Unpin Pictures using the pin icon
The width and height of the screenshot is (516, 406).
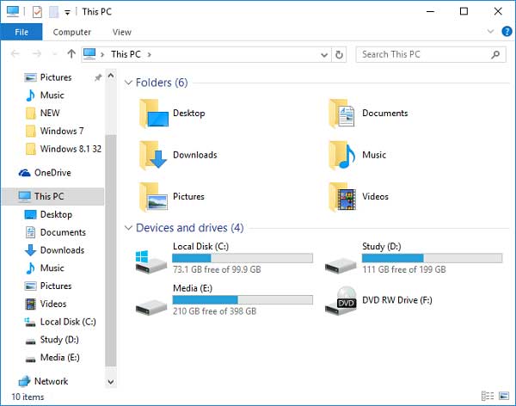pyautogui.click(x=98, y=77)
